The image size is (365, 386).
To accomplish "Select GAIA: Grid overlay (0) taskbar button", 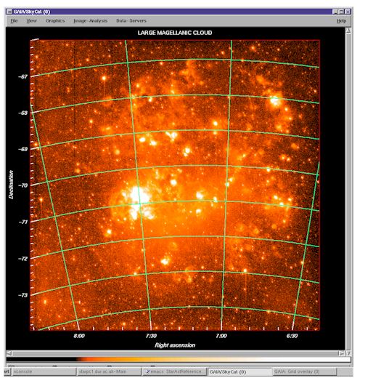I will coord(305,371).
